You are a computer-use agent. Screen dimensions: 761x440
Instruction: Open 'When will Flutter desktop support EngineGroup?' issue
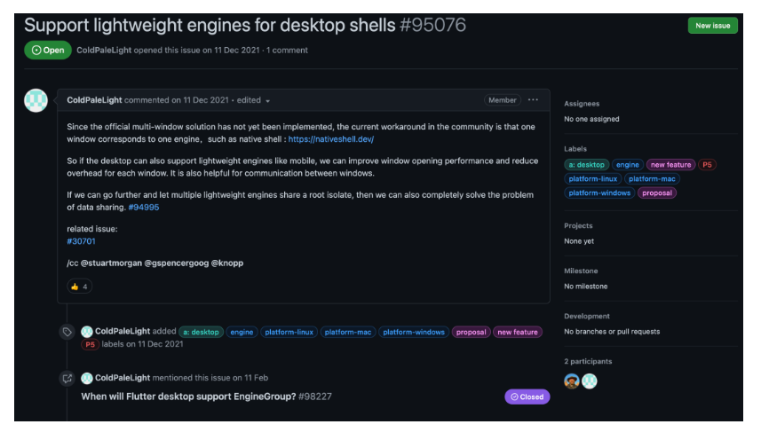(x=188, y=397)
